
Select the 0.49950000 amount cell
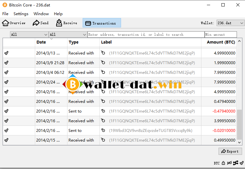[219, 140]
